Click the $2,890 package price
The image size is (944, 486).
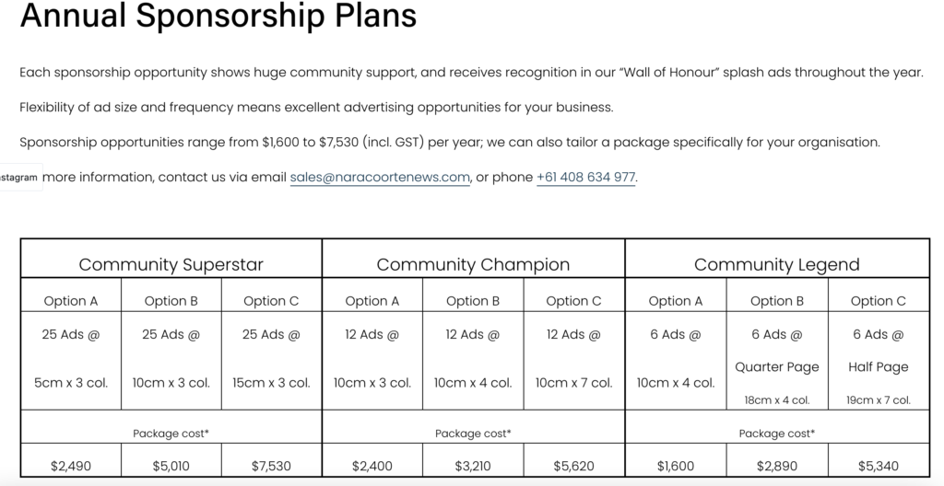[x=776, y=467]
